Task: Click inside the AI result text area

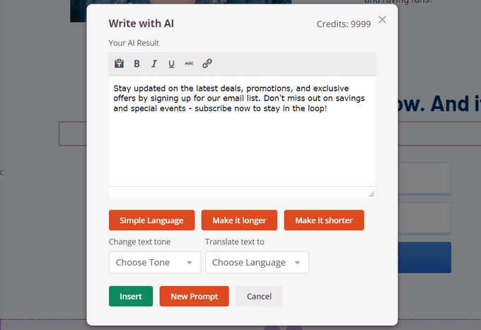Action: click(x=242, y=142)
